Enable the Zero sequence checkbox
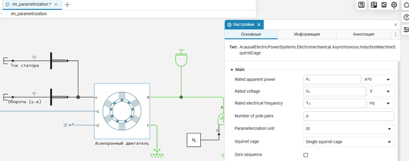Viewport: 409px width, 161px height. [x=306, y=155]
